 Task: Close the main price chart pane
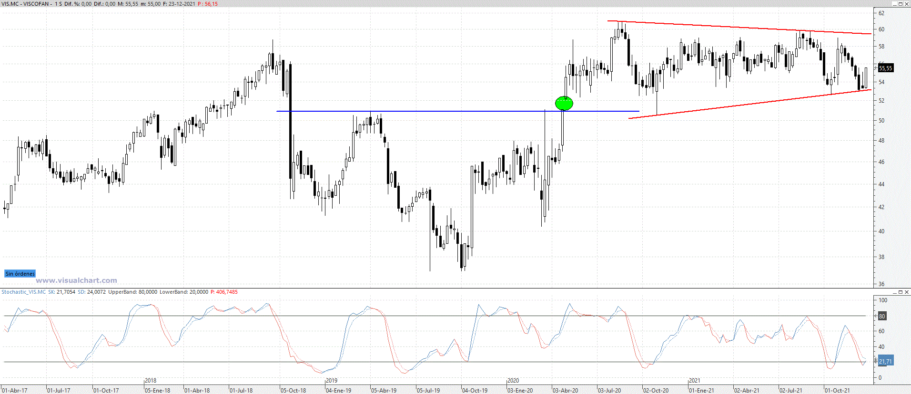pos(907,4)
